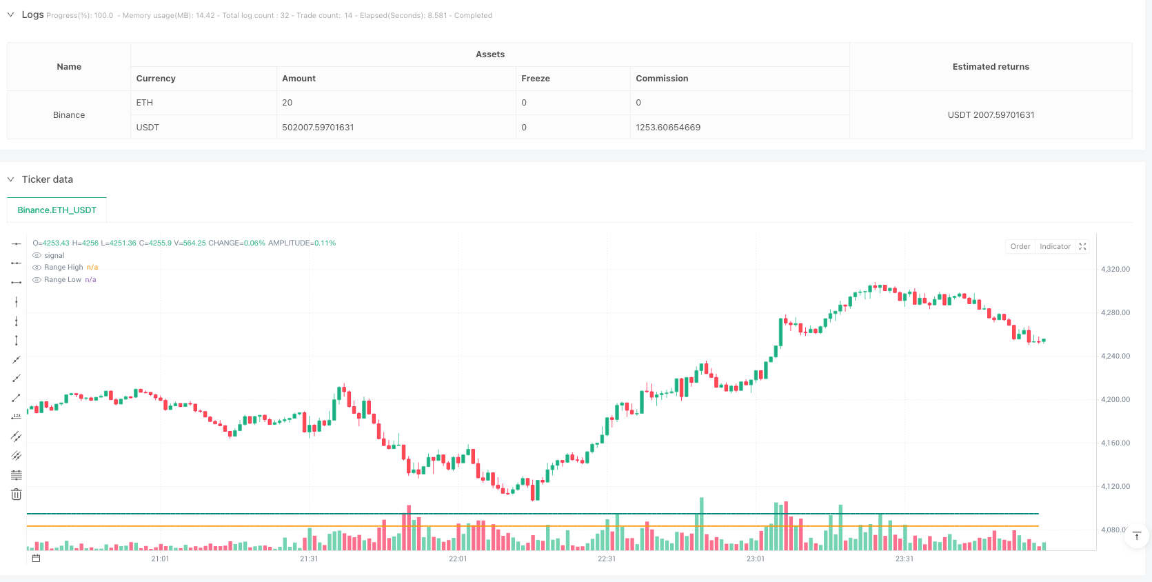Click the orange Range High n/a value
Viewport: 1152px width, 582px height.
tap(92, 268)
